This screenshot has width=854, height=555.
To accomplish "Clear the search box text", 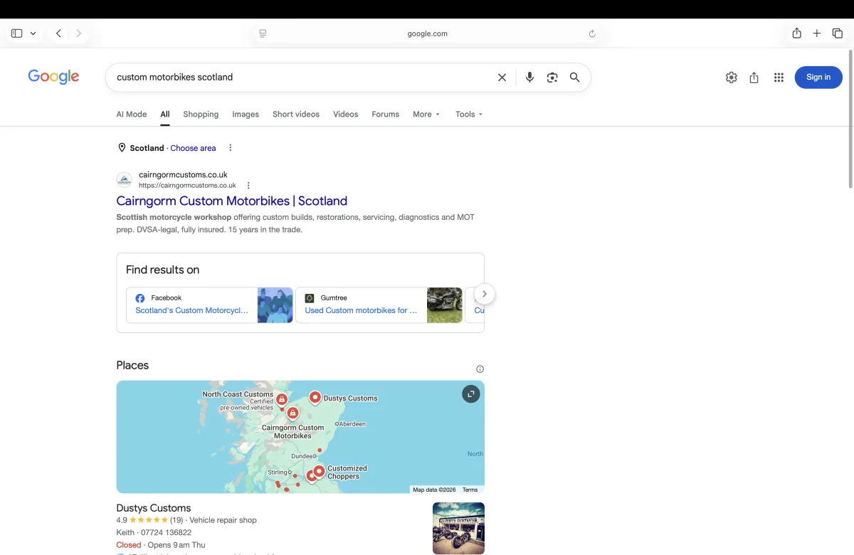I will coord(502,78).
